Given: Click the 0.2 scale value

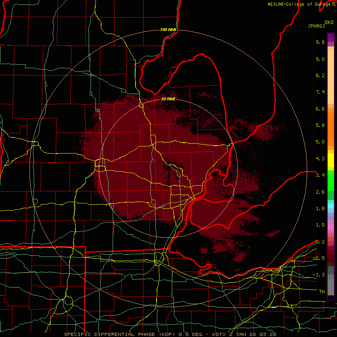Looking at the screenshot, I should pos(320,242).
